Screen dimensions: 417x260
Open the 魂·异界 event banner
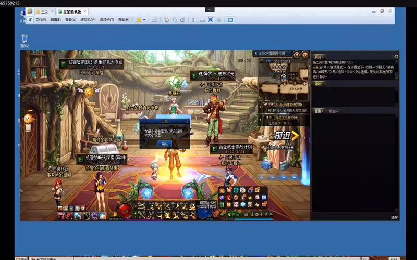tap(213, 75)
